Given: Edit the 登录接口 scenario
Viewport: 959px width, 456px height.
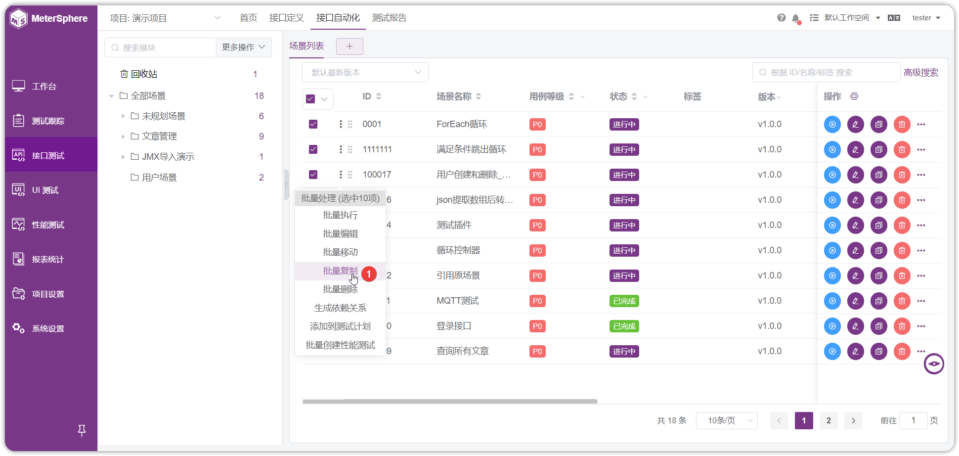Looking at the screenshot, I should tap(856, 326).
